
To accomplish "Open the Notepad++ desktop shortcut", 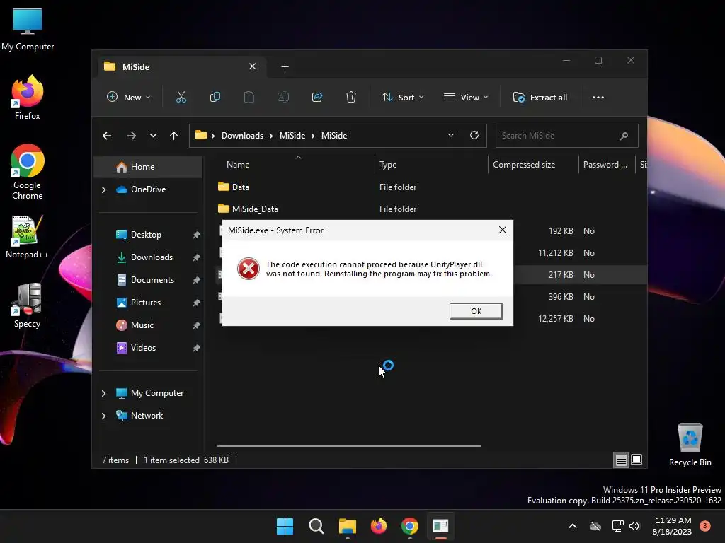I will (28, 236).
